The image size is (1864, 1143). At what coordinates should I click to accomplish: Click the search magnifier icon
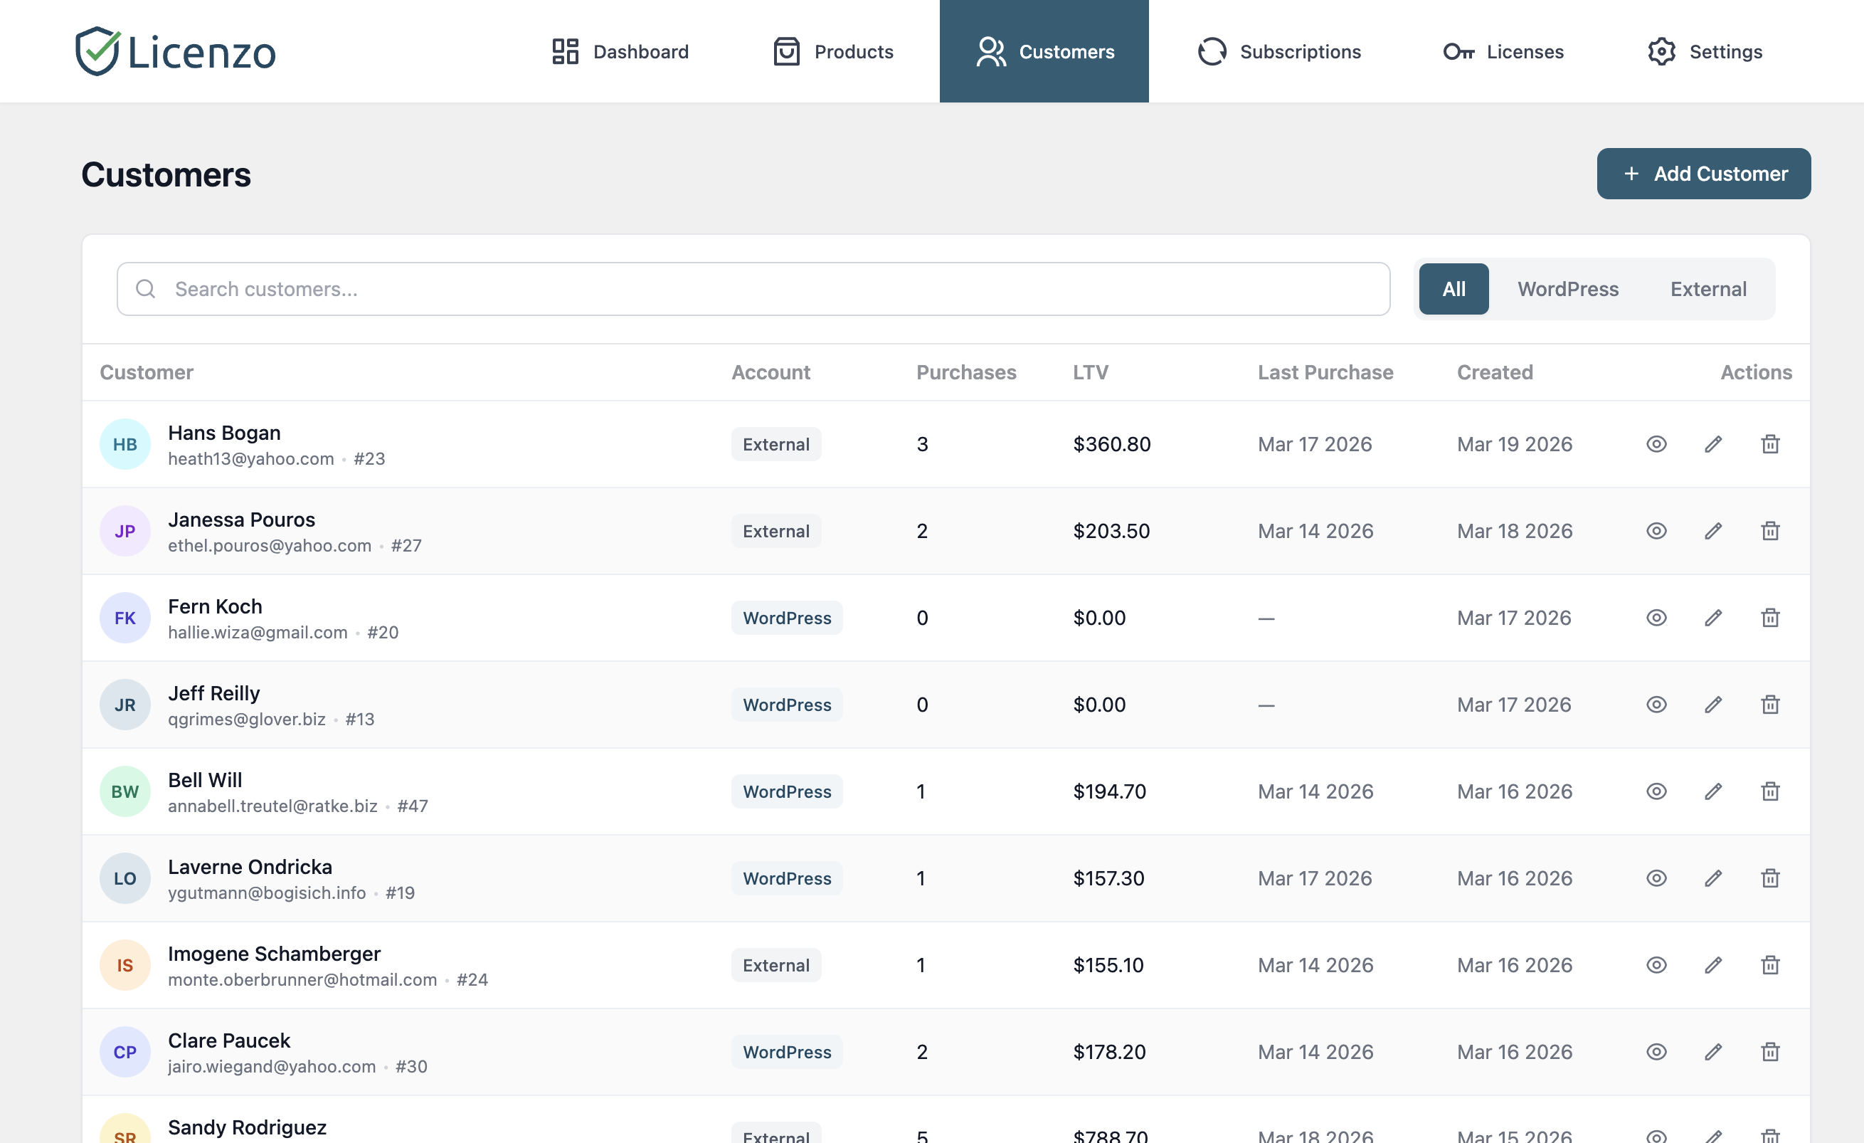coord(145,288)
